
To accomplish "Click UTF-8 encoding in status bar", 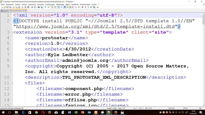I will click(185, 108).
